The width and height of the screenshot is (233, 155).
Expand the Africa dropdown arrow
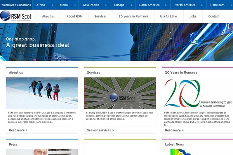coord(52,5)
